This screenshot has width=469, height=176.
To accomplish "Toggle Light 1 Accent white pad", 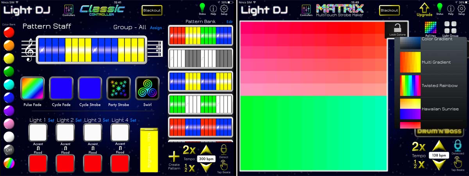I will 38,133.
